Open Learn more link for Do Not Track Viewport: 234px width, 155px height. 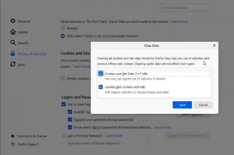click(179, 22)
